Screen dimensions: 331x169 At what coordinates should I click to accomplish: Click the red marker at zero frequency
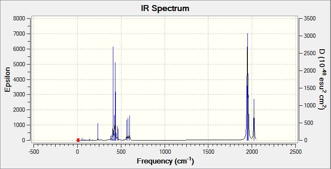tap(78, 140)
